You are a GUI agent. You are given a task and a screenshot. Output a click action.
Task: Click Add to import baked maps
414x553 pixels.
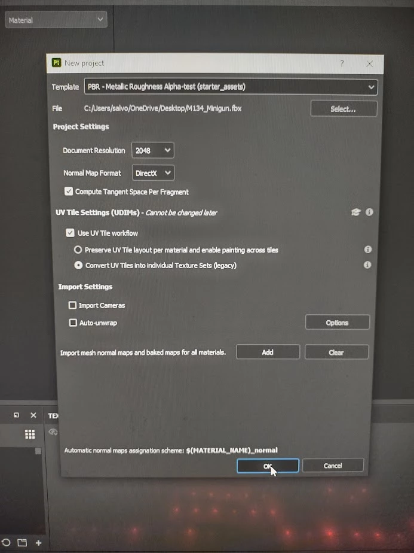coord(268,352)
